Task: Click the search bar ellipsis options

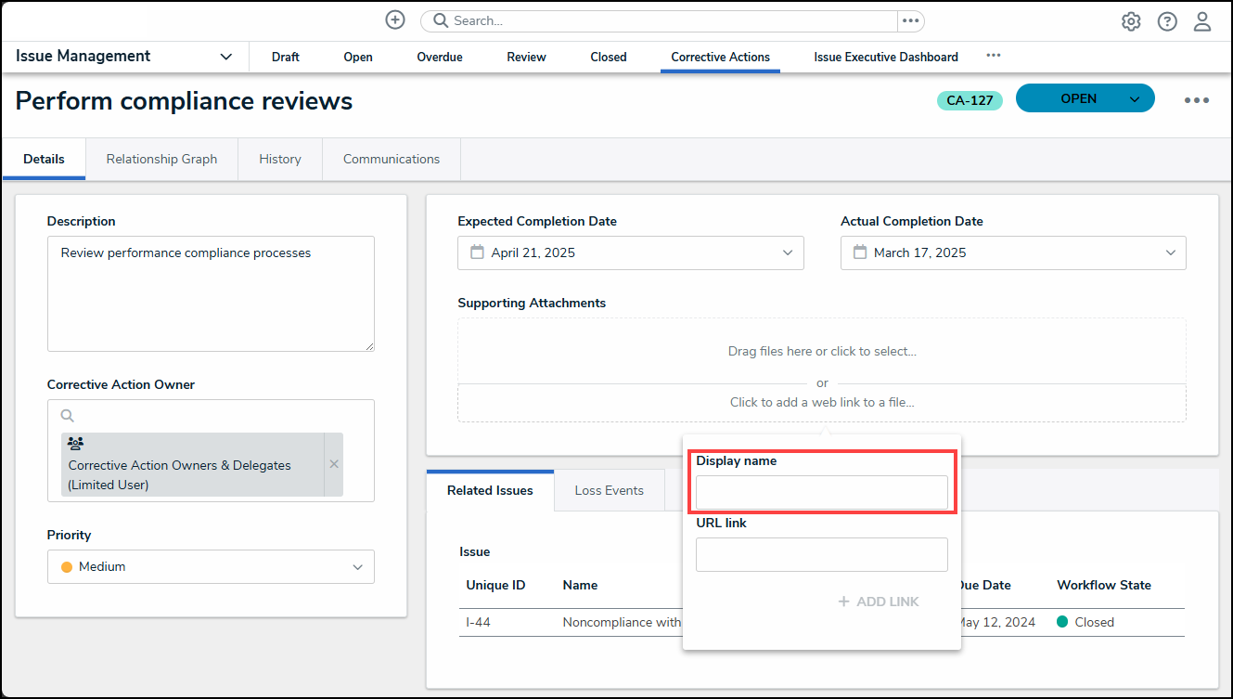Action: (910, 20)
